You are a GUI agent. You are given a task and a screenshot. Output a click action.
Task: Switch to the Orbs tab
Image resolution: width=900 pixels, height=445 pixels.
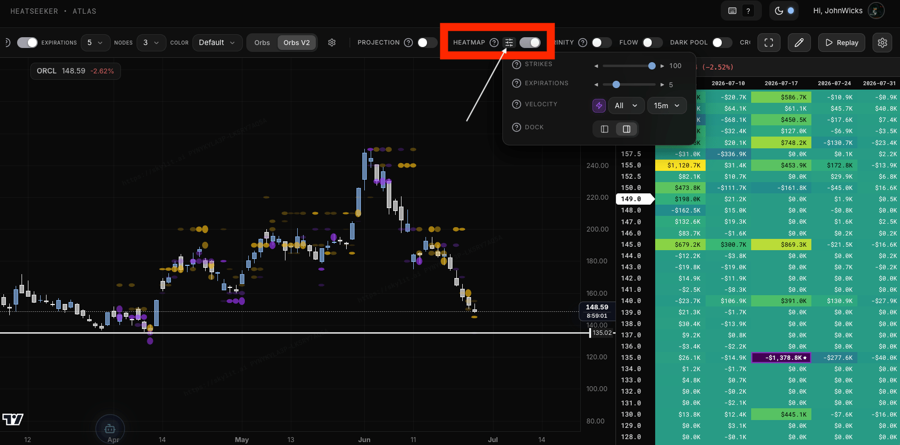click(262, 43)
